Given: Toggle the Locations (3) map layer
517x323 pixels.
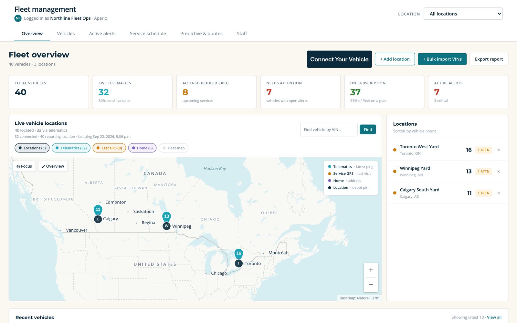Looking at the screenshot, I should [32, 148].
